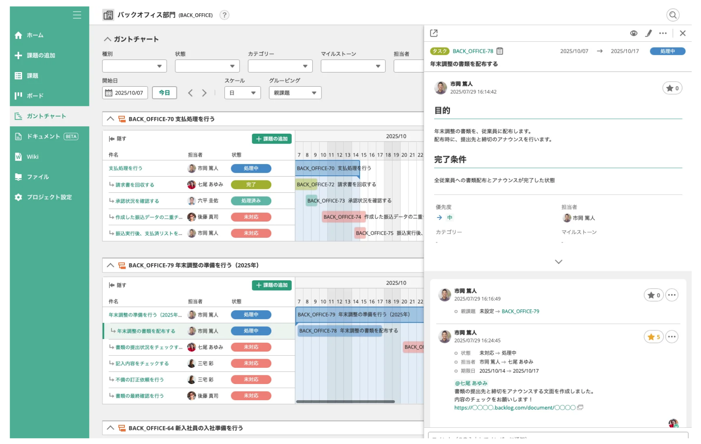Click the 今日 button
Screen dimensions: 701x444
[x=164, y=93]
